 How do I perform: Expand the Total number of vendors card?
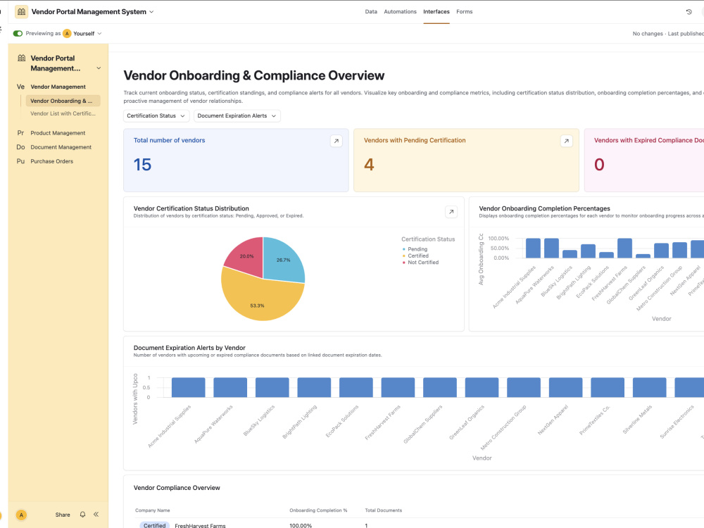click(337, 141)
